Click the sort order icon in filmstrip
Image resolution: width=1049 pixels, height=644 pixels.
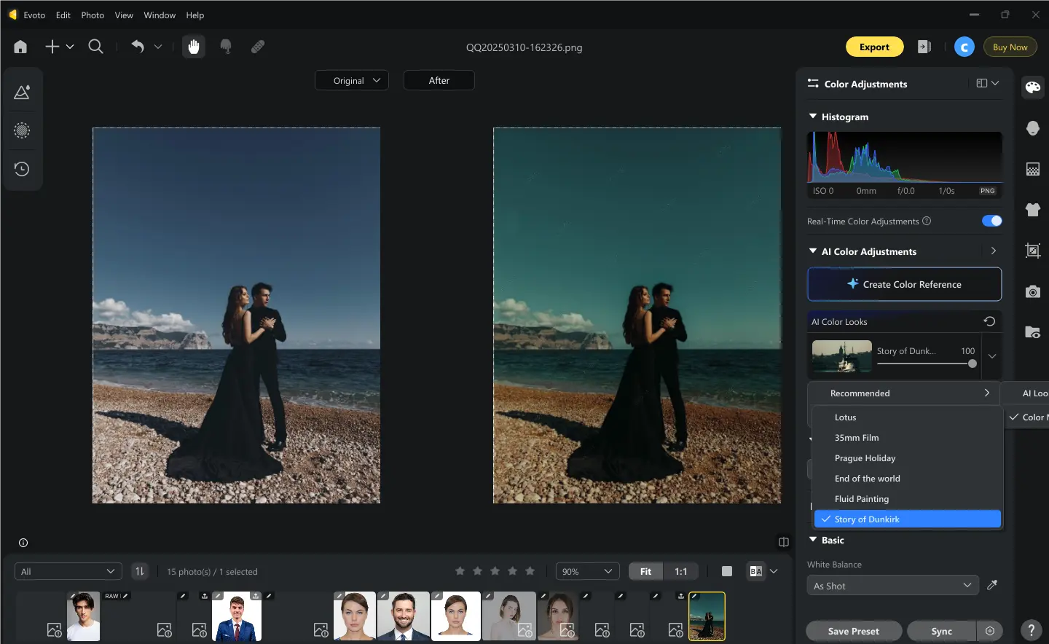(140, 571)
